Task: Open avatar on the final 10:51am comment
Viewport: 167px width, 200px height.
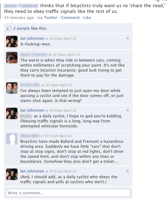Action: point(12,174)
